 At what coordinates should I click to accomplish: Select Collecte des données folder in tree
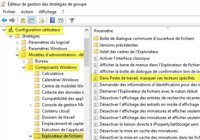[63, 92]
